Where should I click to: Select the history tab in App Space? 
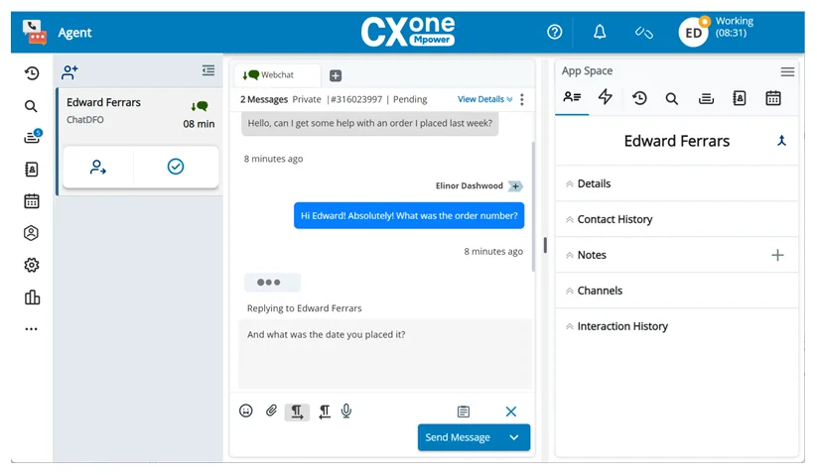pyautogui.click(x=639, y=98)
